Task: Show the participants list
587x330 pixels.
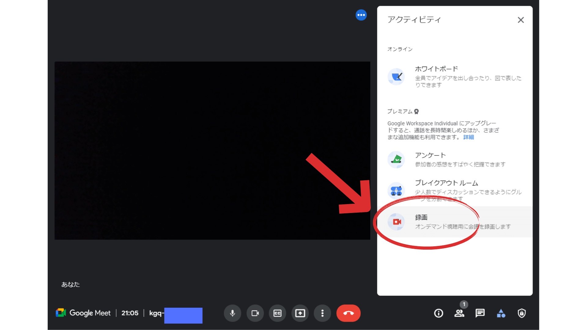Action: point(460,313)
